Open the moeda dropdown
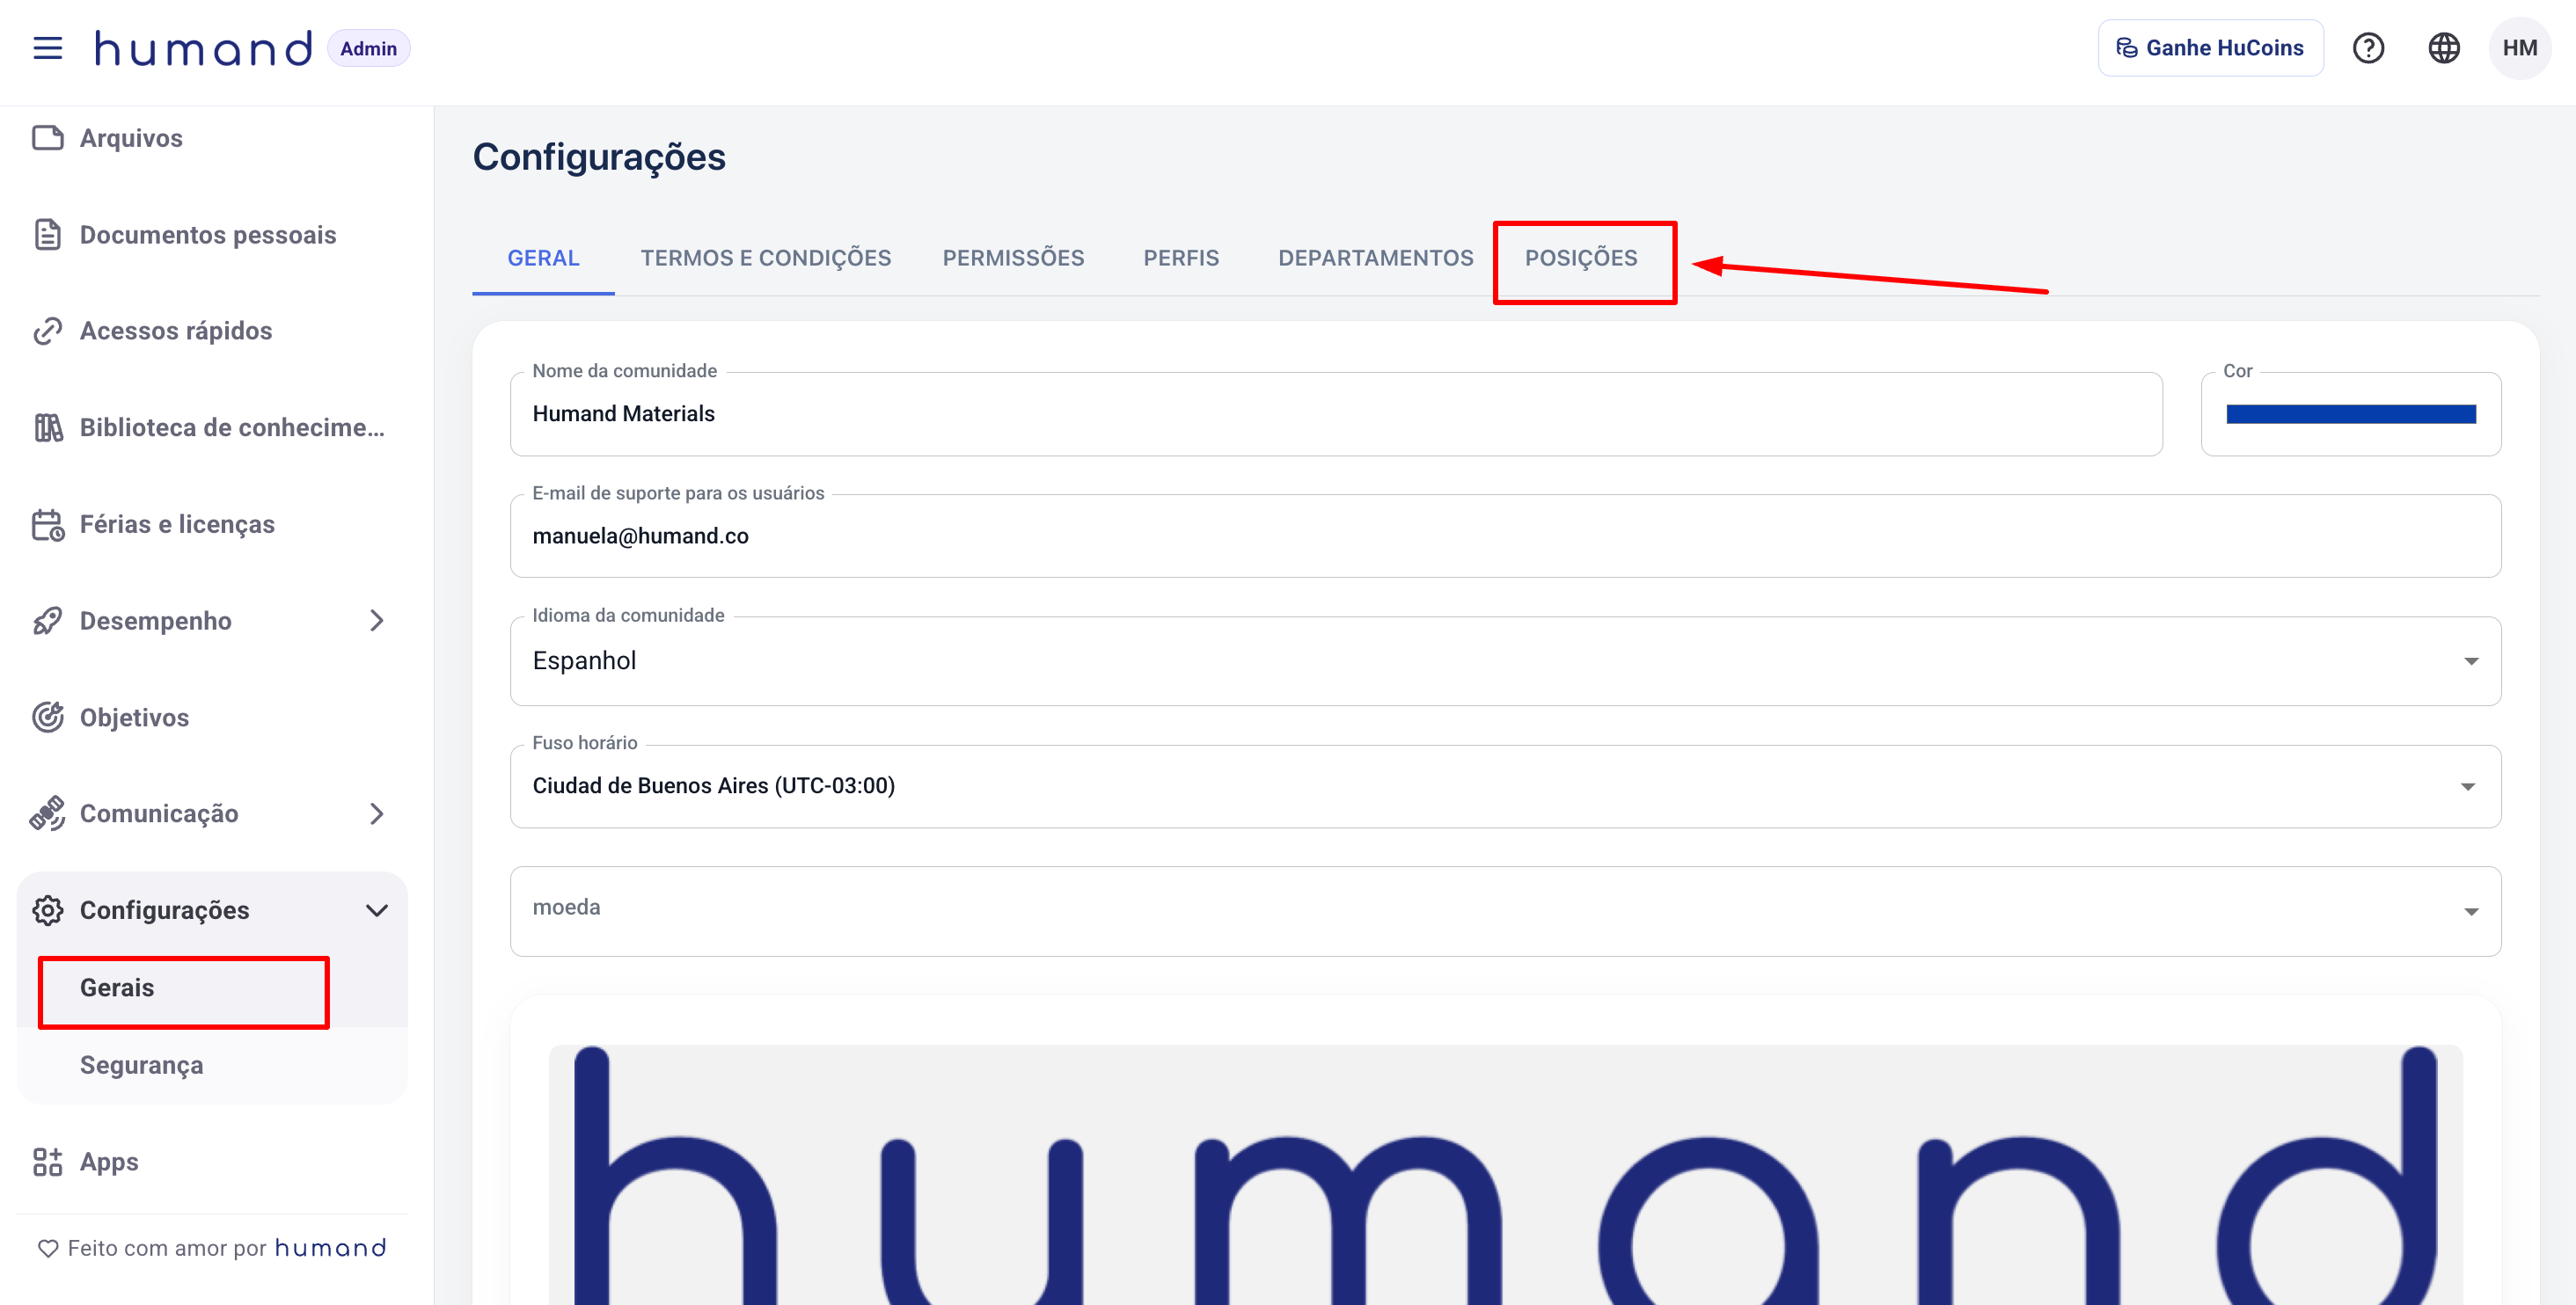2576x1305 pixels. pyautogui.click(x=1505, y=910)
